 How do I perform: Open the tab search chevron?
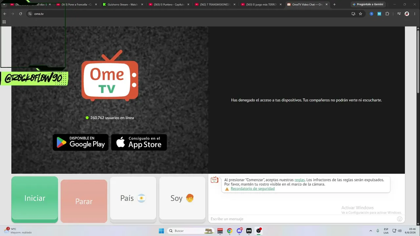pos(4,5)
